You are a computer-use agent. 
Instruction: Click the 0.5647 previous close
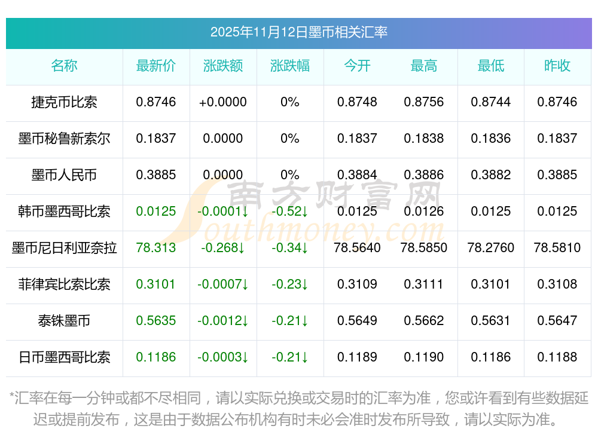pos(557,321)
